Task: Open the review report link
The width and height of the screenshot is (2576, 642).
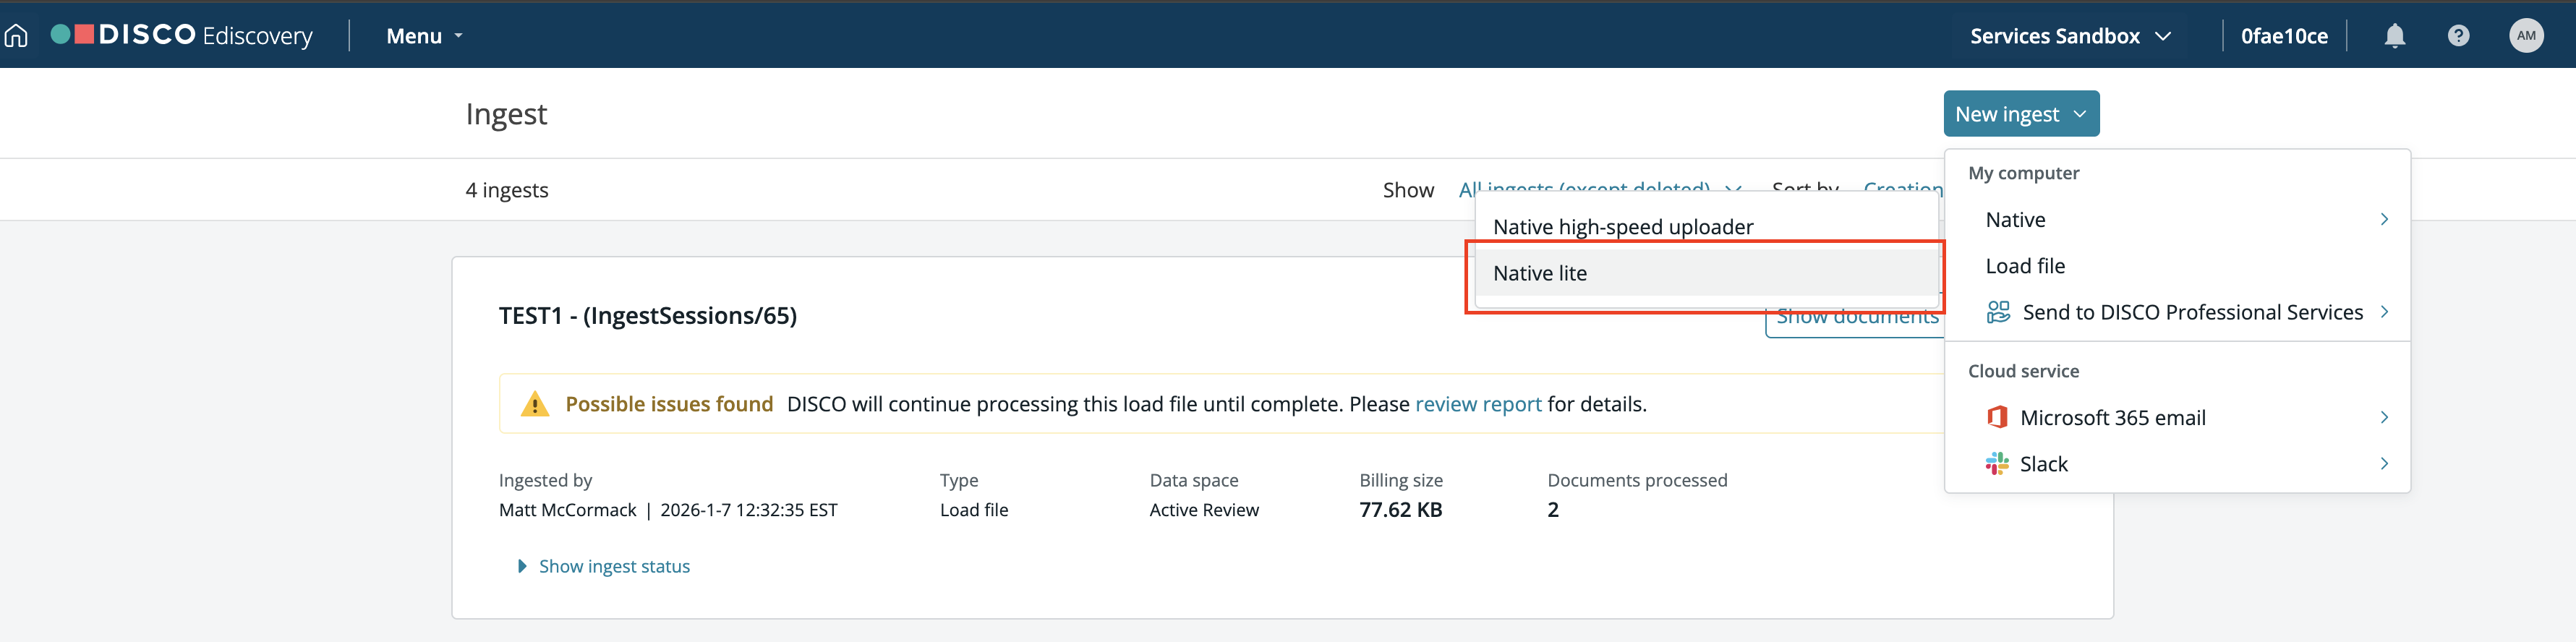Action: (x=1478, y=404)
